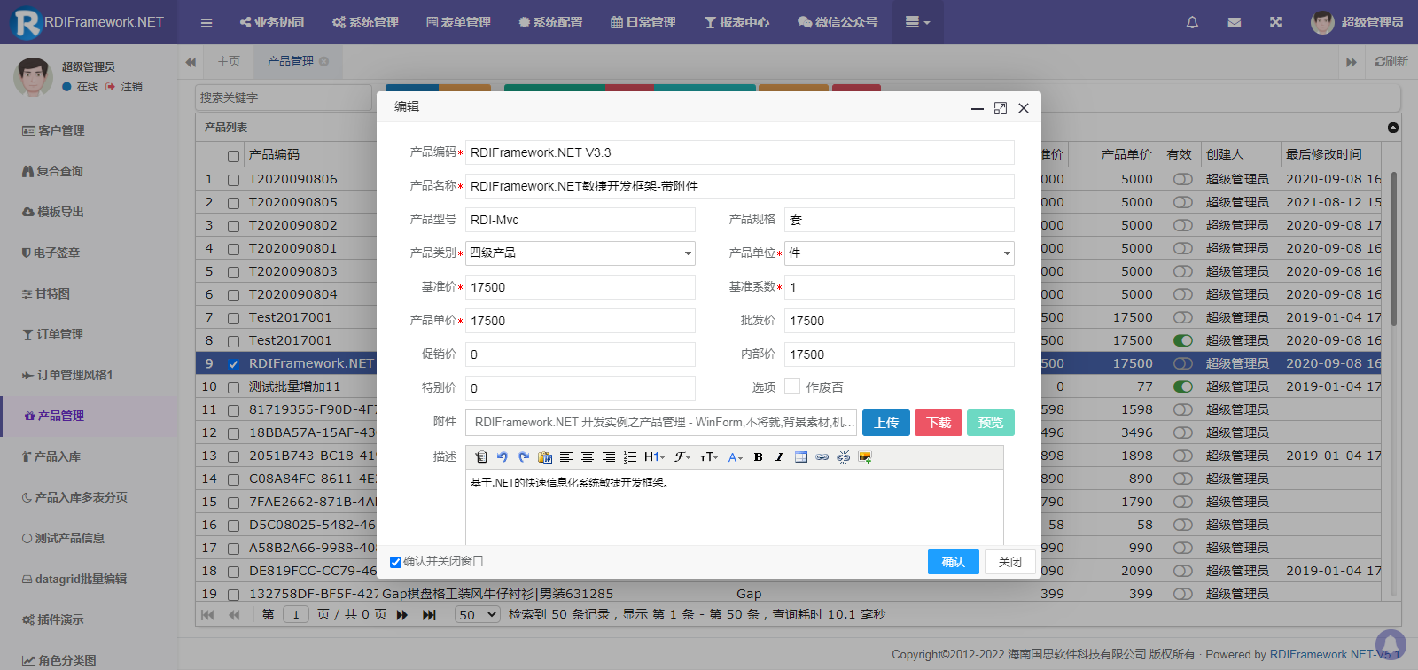The image size is (1418, 670).
Task: Close the 产品管理 tab with its x
Action: 324,61
